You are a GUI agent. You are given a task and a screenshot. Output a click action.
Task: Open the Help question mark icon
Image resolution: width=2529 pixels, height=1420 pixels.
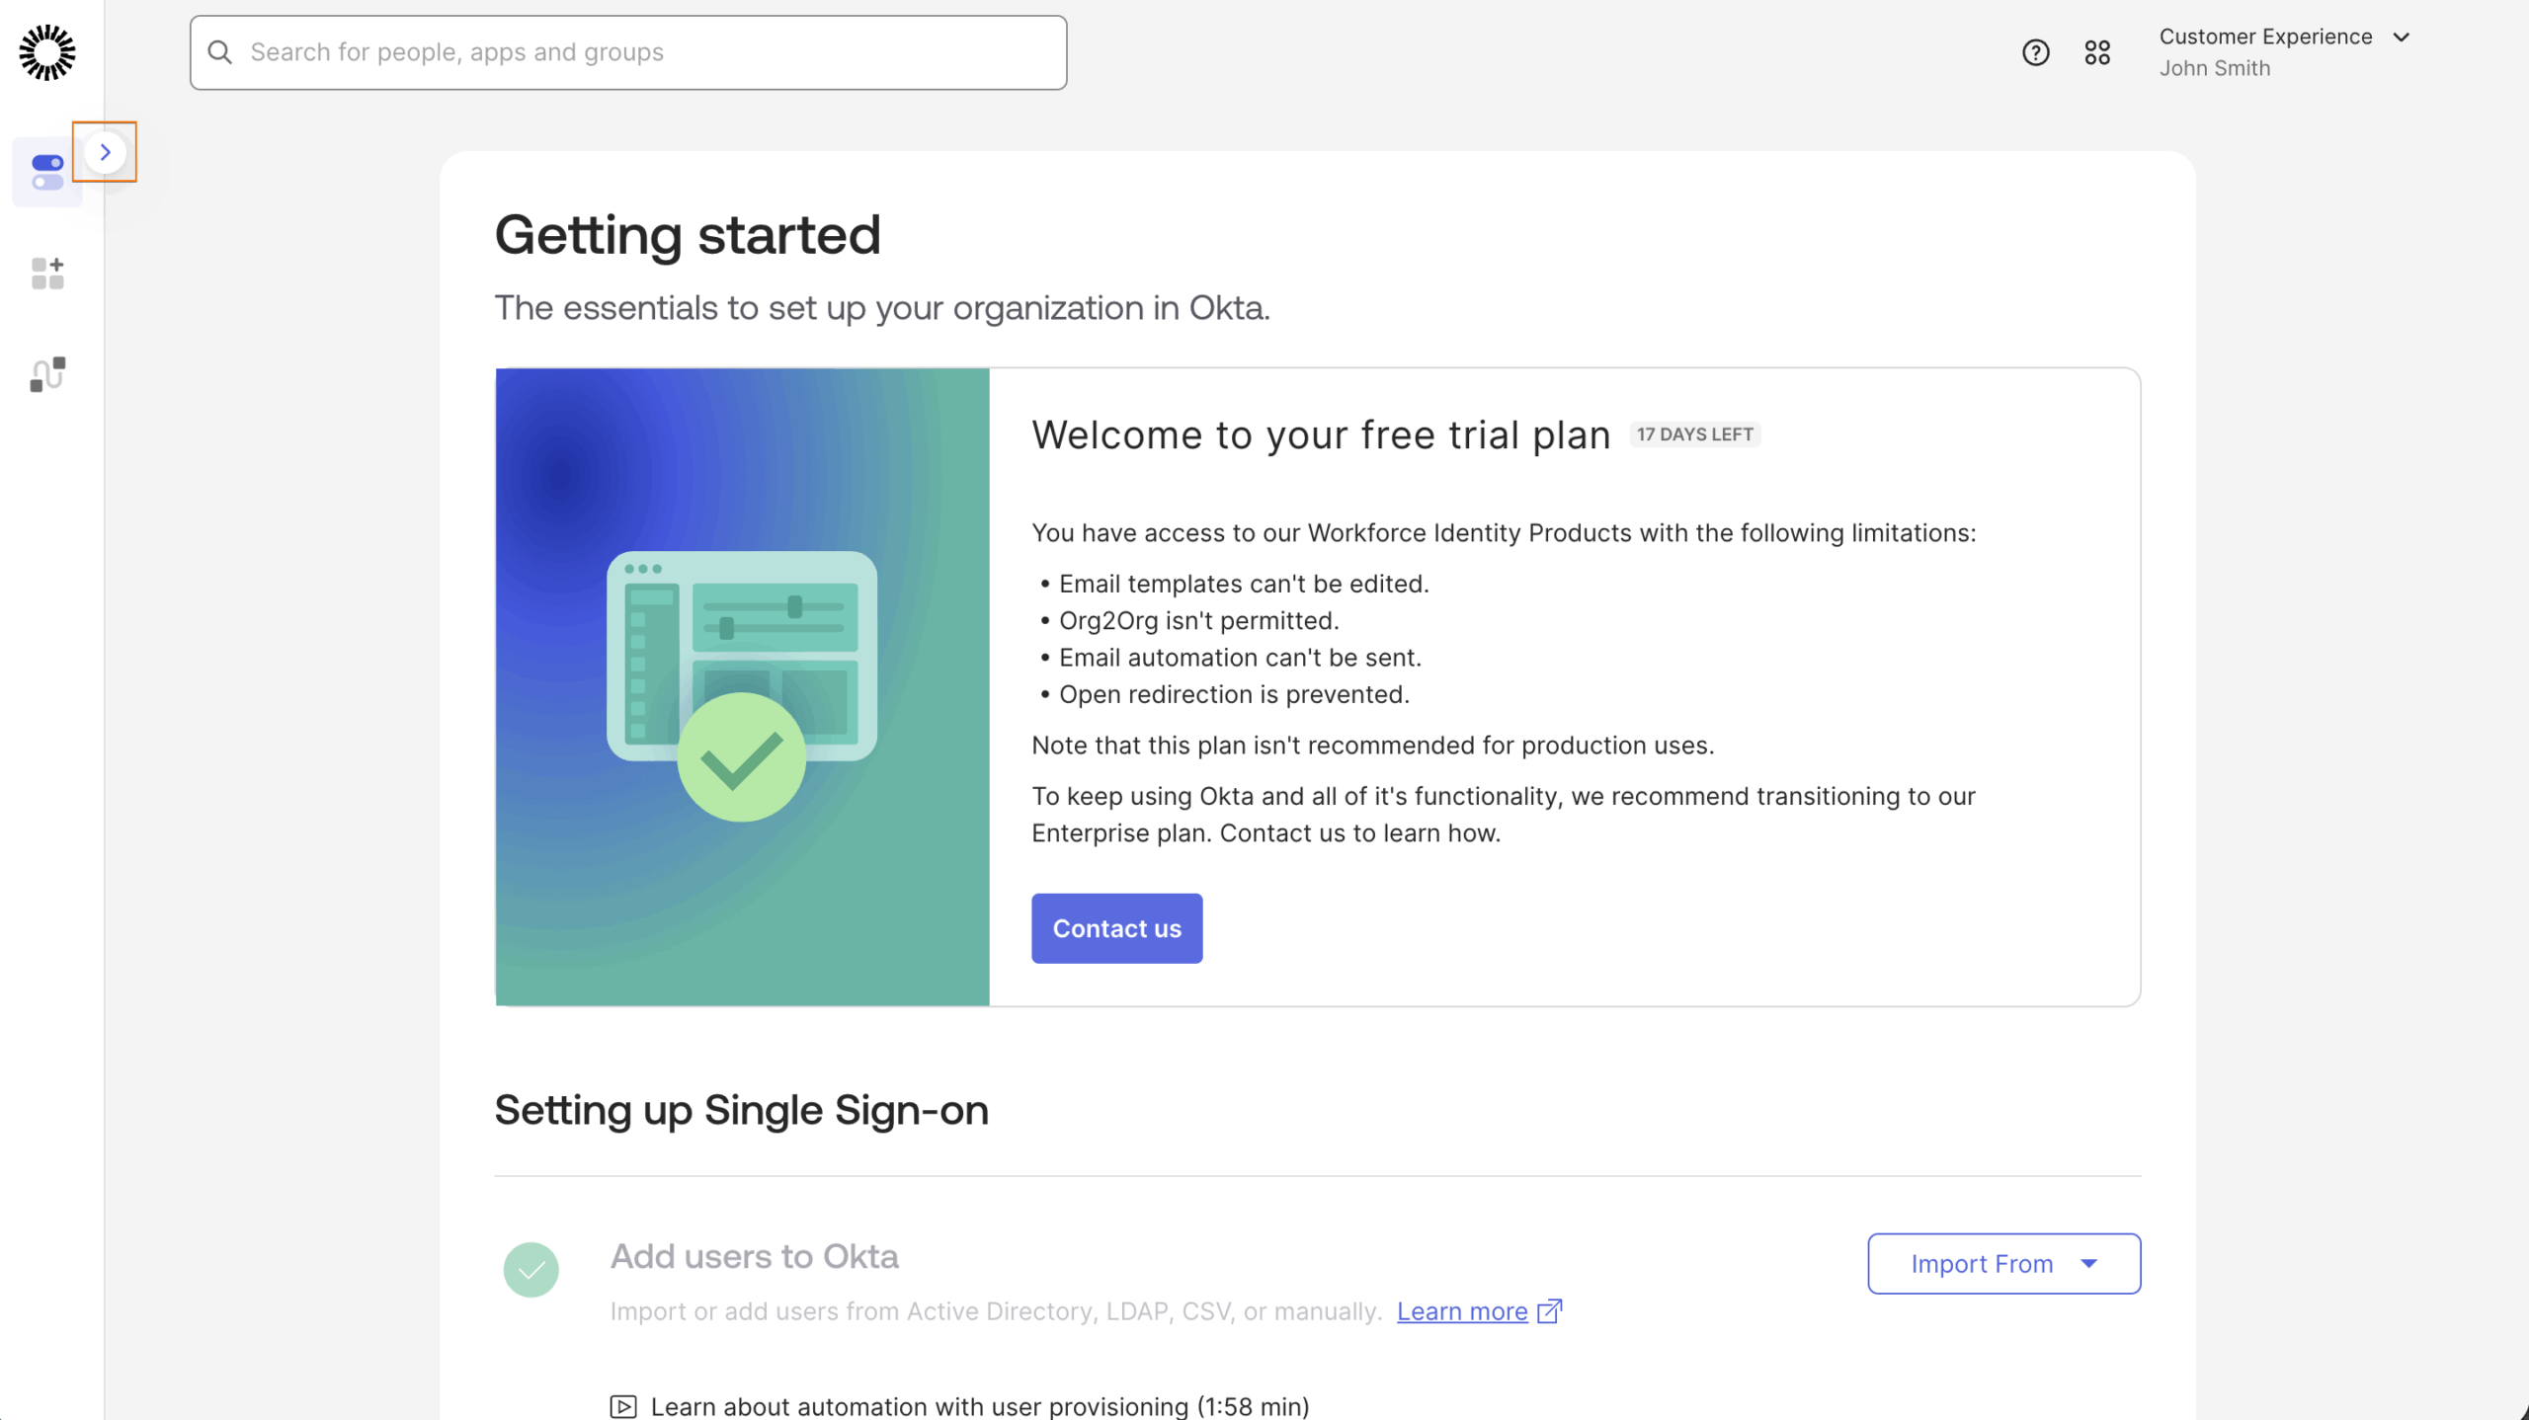click(2034, 51)
